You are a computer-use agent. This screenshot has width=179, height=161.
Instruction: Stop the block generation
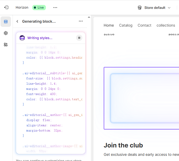click(x=79, y=38)
